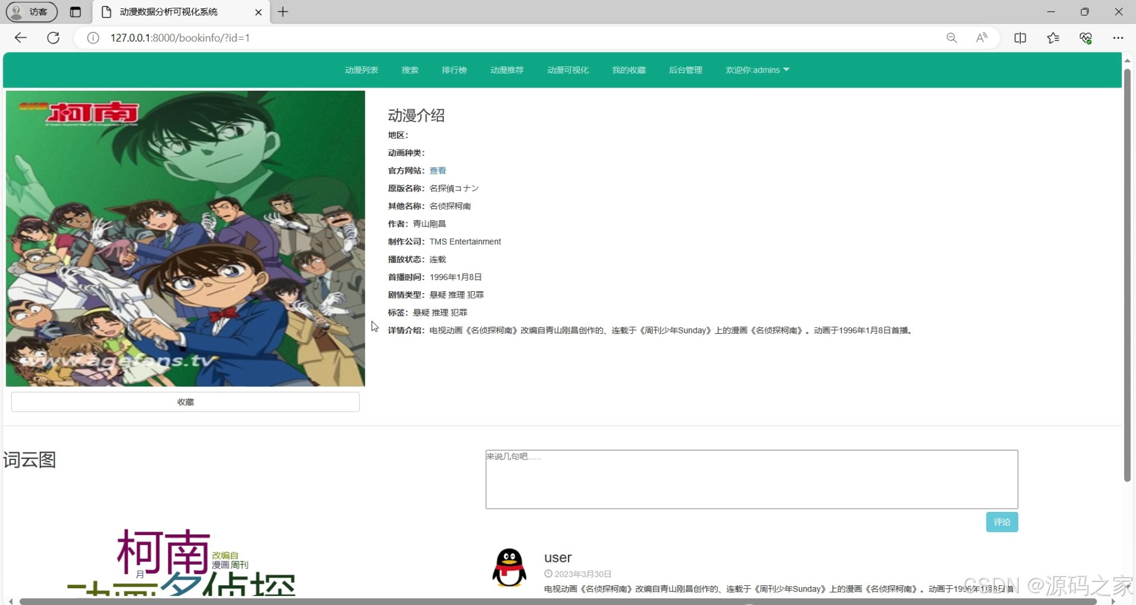Refresh the page with reload icon
The height and width of the screenshot is (605, 1136).
[x=54, y=38]
